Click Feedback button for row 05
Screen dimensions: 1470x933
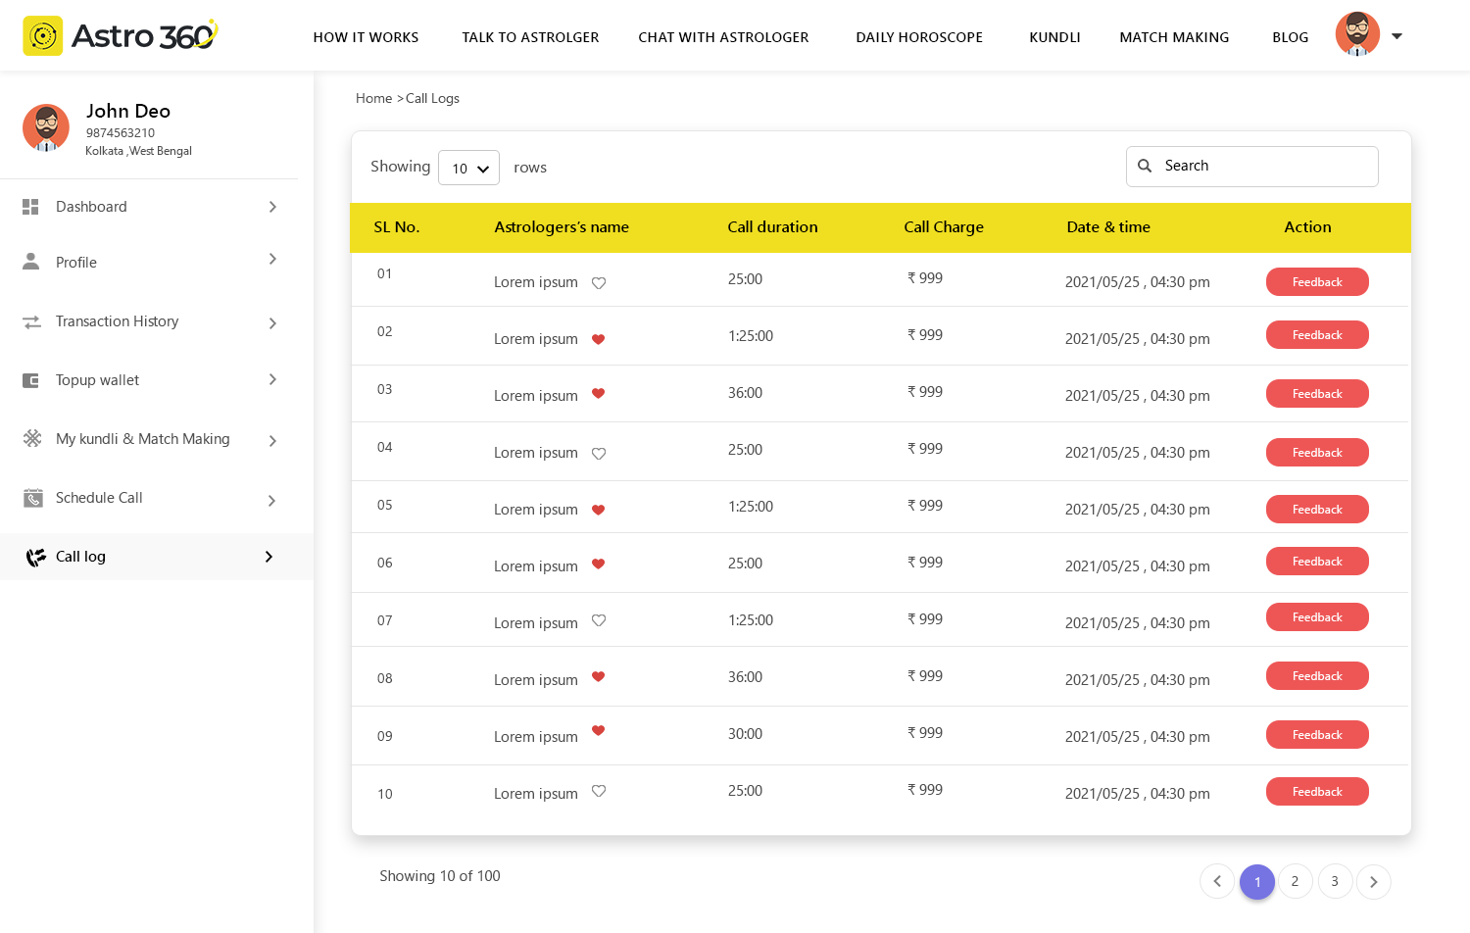1316,510
